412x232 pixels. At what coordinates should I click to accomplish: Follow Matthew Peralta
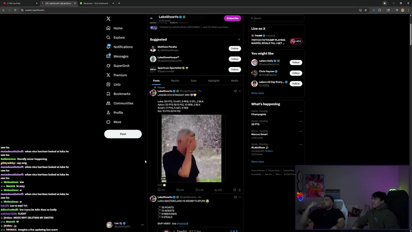pyautogui.click(x=235, y=48)
